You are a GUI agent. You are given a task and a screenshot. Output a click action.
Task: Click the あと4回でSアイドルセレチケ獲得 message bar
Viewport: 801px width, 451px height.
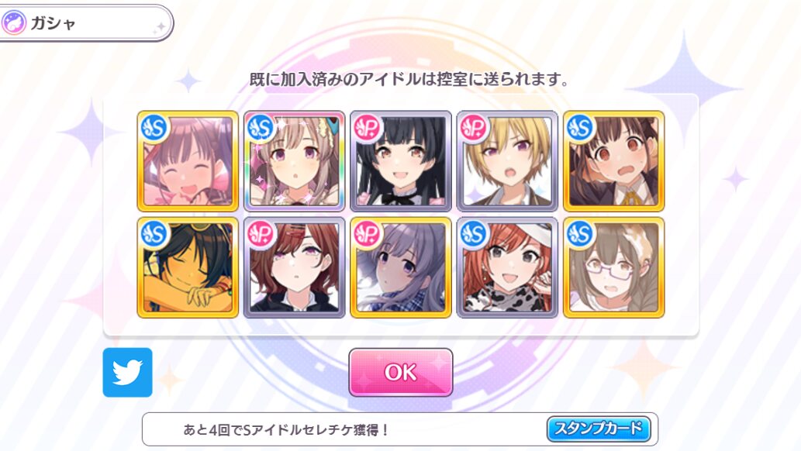(399, 429)
